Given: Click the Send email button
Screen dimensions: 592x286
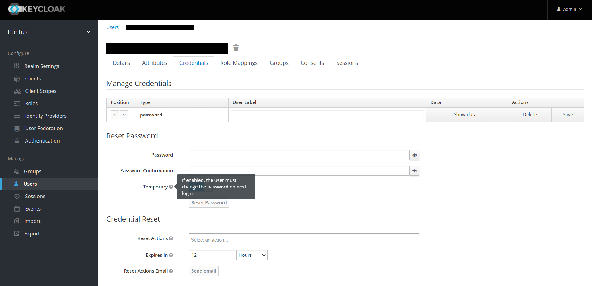Looking at the screenshot, I should coord(203,271).
